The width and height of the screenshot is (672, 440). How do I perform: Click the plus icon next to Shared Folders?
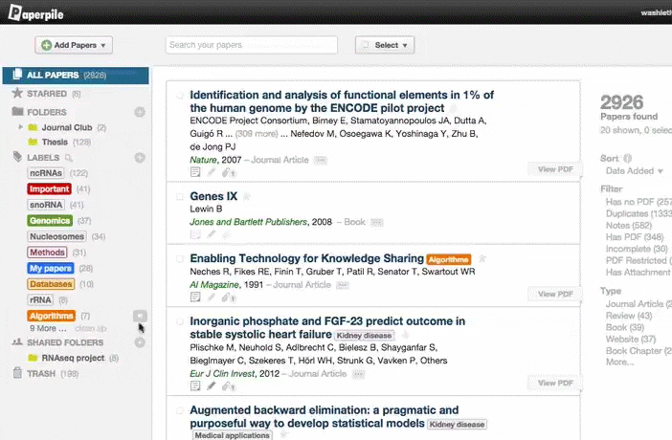click(x=140, y=342)
